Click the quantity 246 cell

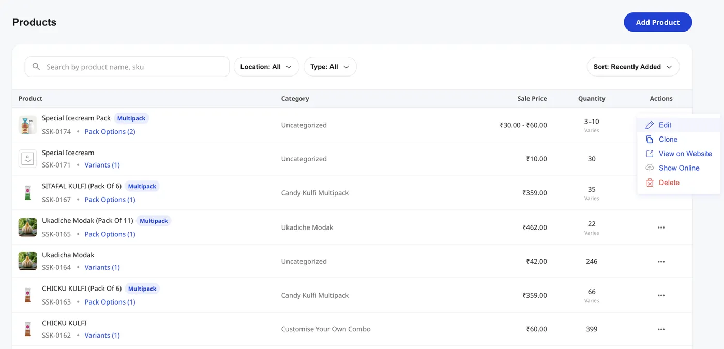(x=592, y=262)
